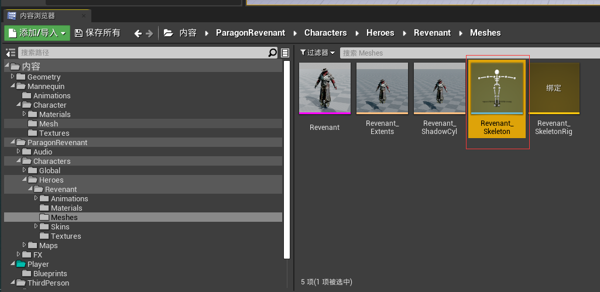Open dropdown arrow after 内容 breadcrumb

tap(207, 33)
